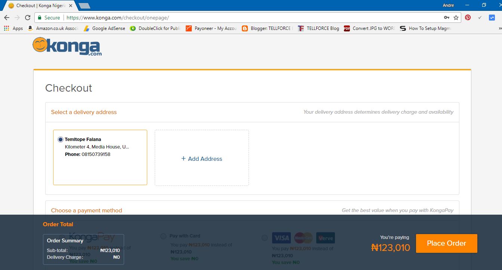Switch to the Checkout Konga Nigeria tab
Viewport: 502px width, 270px height.
[x=37, y=6]
